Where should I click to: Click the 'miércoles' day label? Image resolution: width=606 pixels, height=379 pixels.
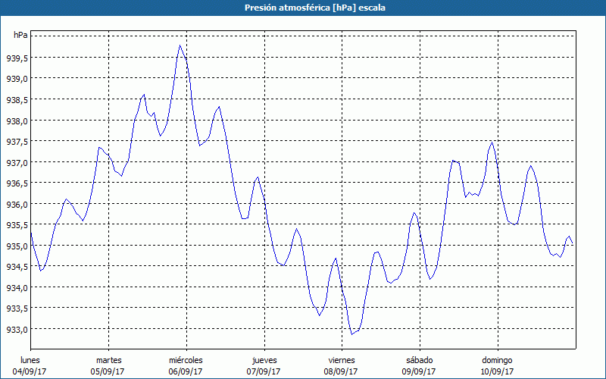click(x=186, y=360)
